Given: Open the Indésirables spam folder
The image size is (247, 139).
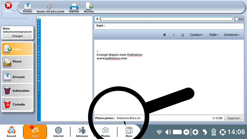Looking at the screenshot, I should [17, 90].
